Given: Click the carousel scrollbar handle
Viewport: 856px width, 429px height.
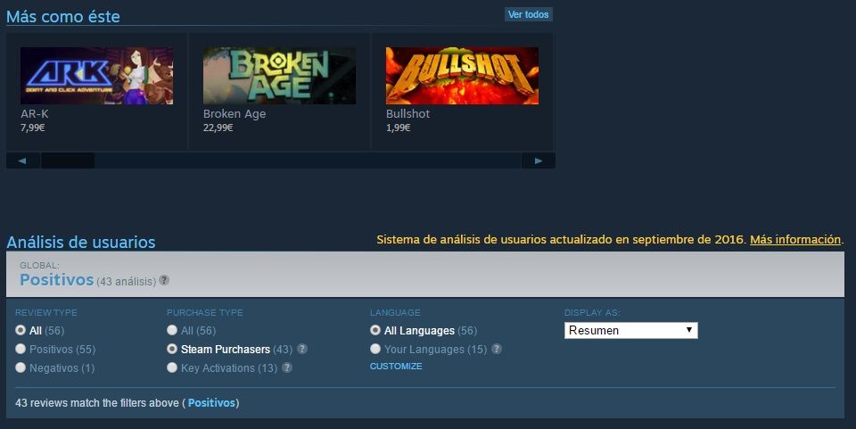Looking at the screenshot, I should [68, 161].
